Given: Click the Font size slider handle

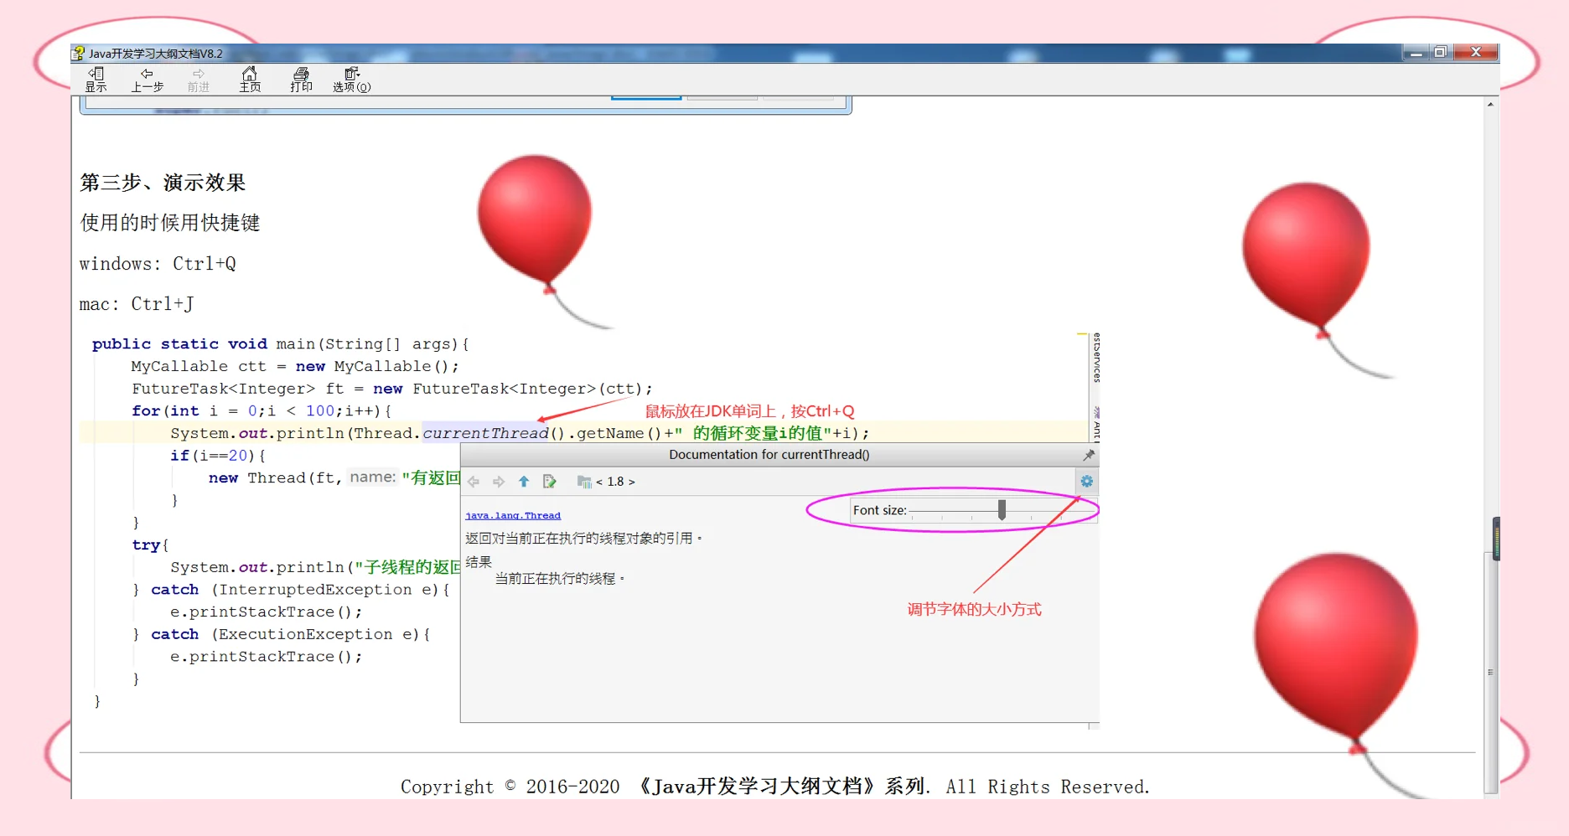Looking at the screenshot, I should click(1002, 510).
